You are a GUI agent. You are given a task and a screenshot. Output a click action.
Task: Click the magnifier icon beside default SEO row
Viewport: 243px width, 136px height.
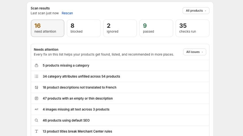[37, 121]
